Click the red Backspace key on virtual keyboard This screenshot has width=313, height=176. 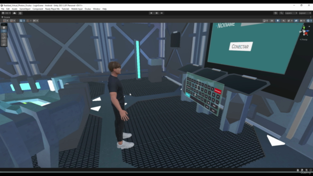coord(218,91)
